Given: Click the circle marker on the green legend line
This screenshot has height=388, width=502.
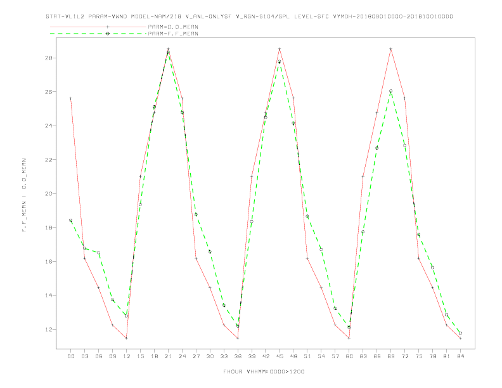Looking at the screenshot, I should coord(108,34).
